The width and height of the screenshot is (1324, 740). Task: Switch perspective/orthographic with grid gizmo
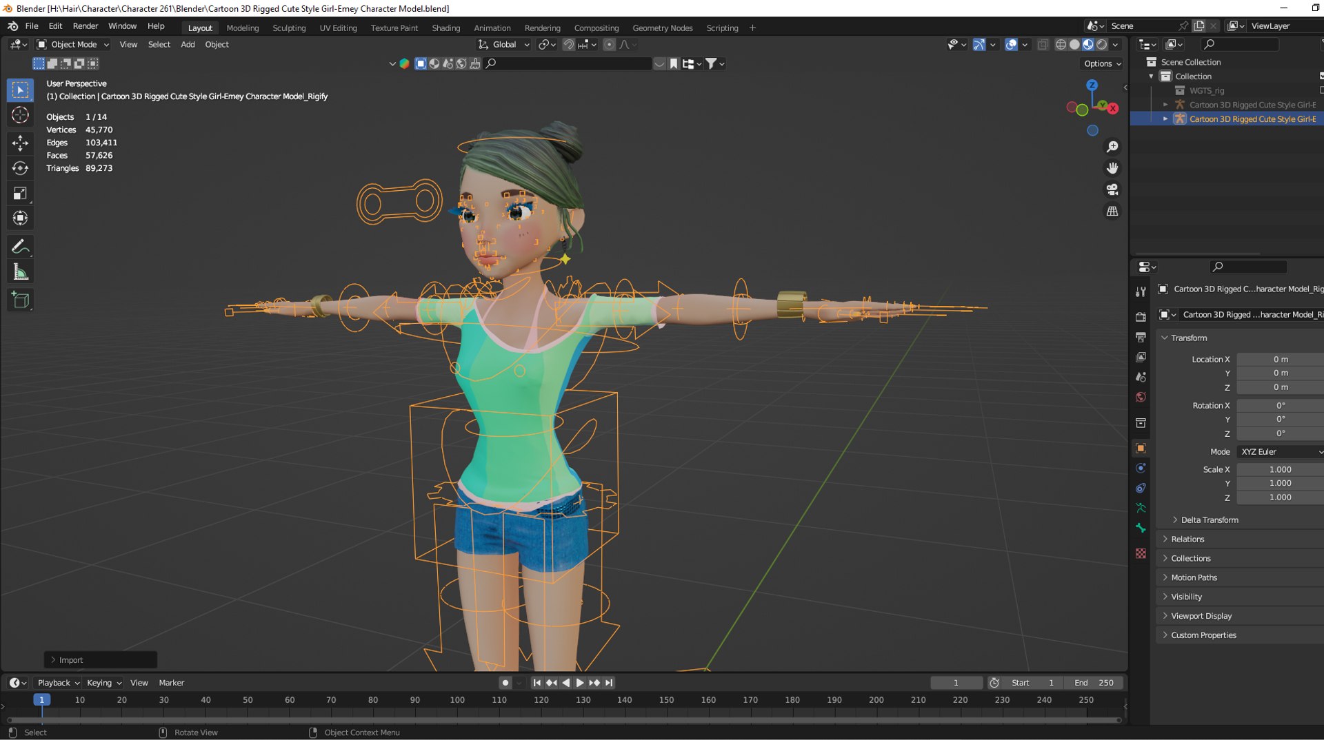click(1112, 212)
